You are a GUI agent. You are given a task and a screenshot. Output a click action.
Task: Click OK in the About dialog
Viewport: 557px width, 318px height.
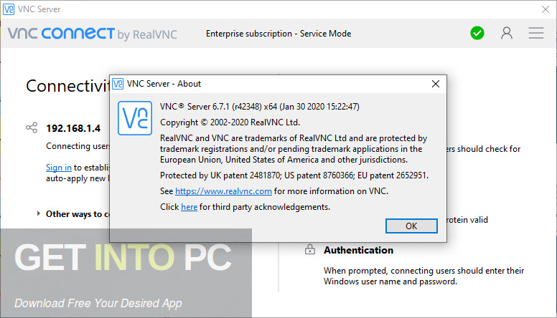tap(411, 226)
